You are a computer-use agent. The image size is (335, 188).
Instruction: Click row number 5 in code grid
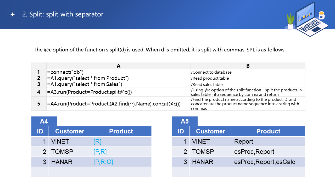[39, 104]
